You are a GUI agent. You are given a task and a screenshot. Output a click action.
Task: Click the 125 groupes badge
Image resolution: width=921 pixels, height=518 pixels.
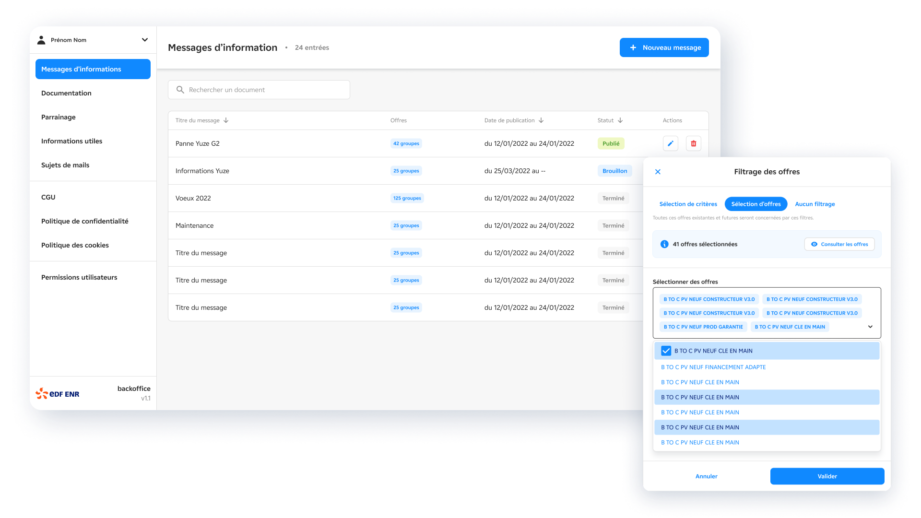pos(407,198)
